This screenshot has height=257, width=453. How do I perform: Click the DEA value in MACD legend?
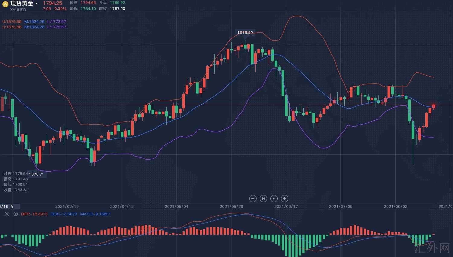(64, 214)
